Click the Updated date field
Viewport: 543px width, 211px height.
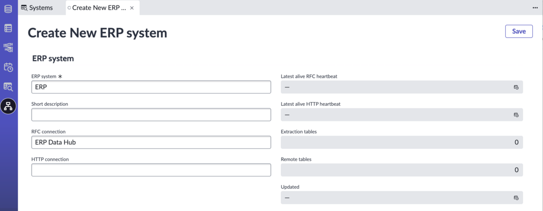402,198
